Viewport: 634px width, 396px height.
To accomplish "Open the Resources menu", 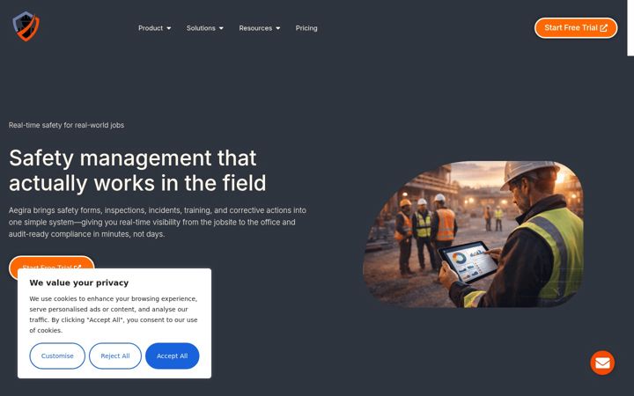I will coord(255,28).
